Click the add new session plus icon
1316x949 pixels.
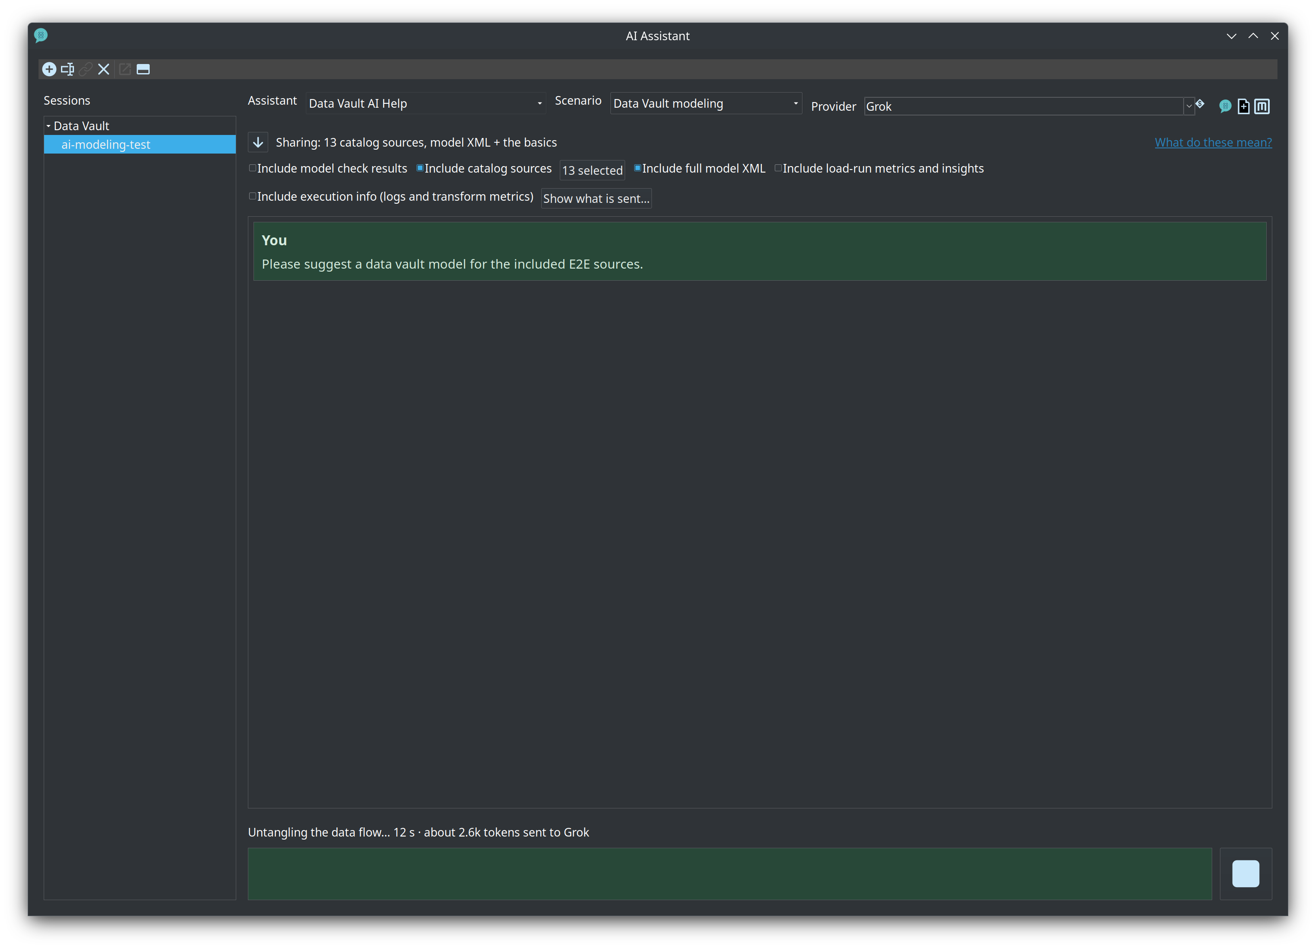(x=49, y=70)
